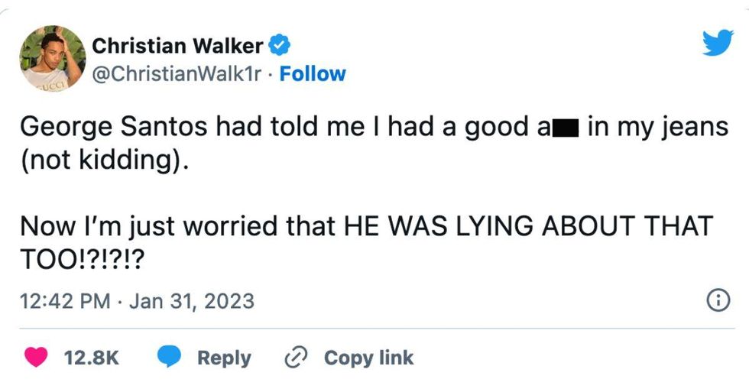The width and height of the screenshot is (749, 392).
Task: Click the Christian Walker display name
Action: coord(178,47)
